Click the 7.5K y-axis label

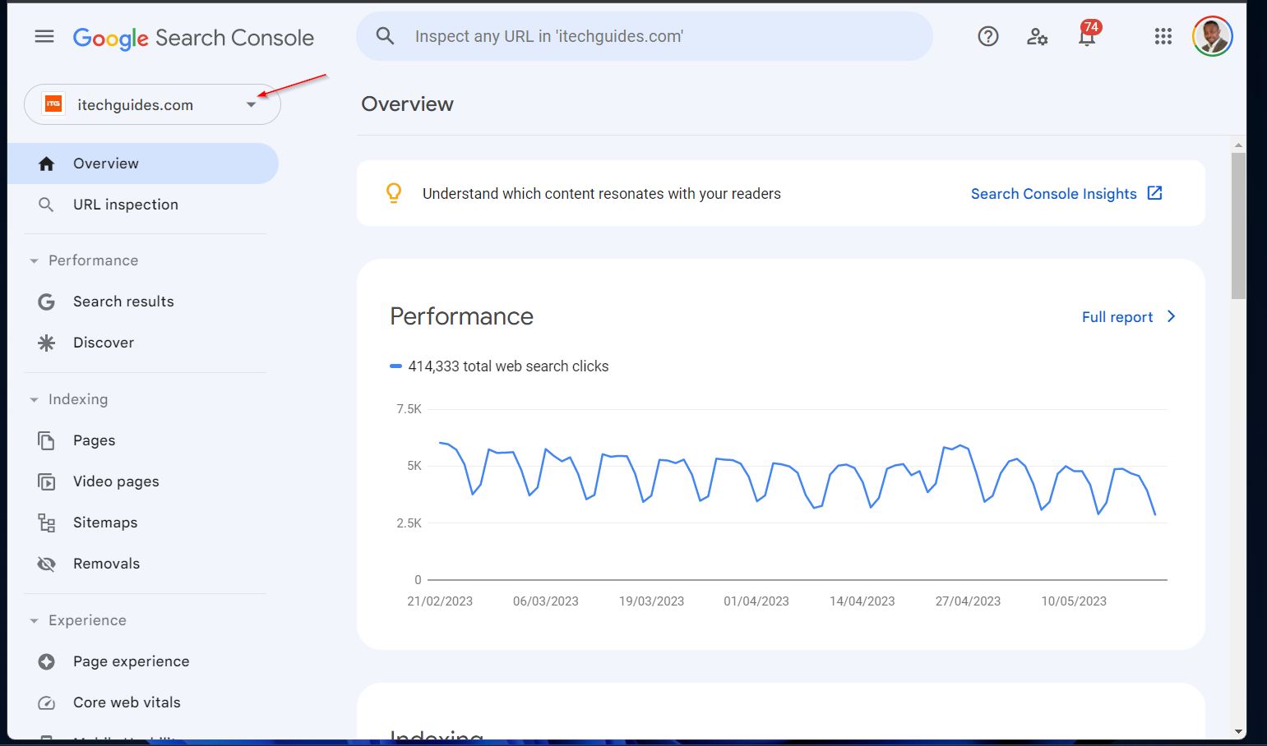pos(409,409)
